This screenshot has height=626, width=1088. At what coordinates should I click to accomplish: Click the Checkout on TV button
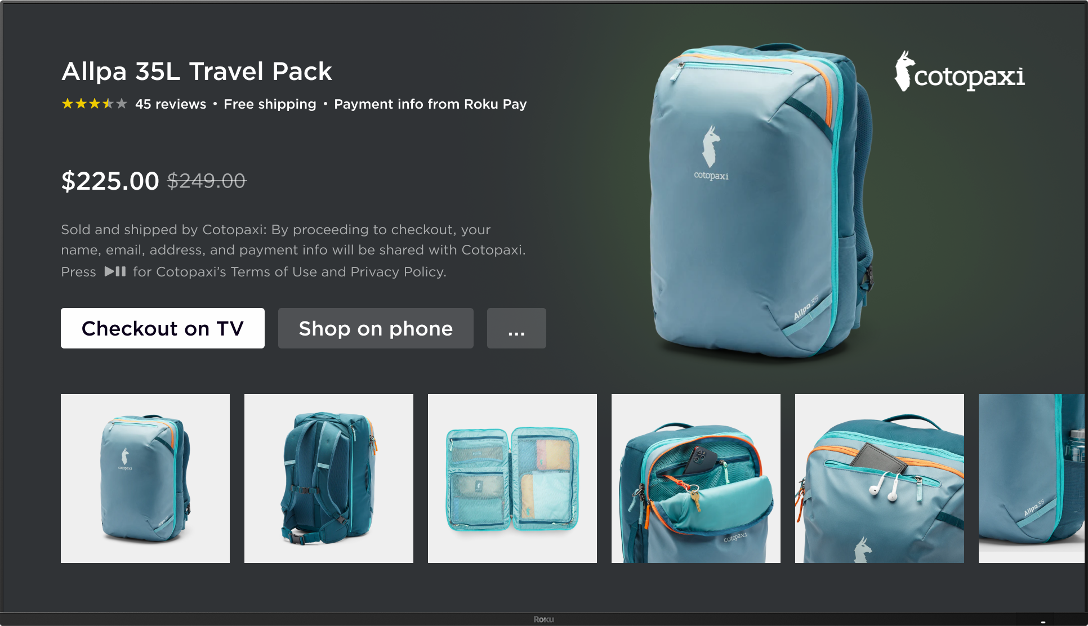pos(163,328)
